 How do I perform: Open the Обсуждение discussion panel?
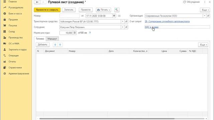[191, 2]
